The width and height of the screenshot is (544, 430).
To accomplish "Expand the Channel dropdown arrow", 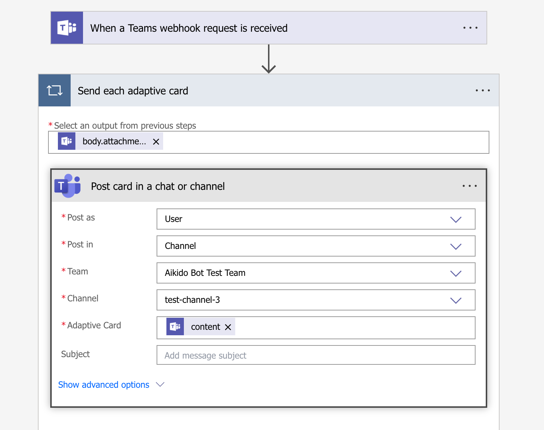I will [x=456, y=300].
